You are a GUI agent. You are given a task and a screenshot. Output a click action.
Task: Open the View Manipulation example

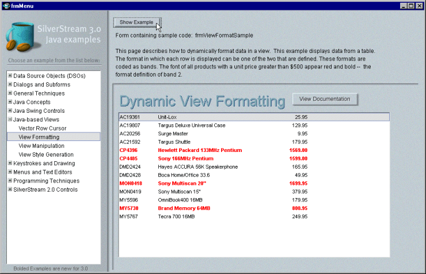tap(41, 146)
